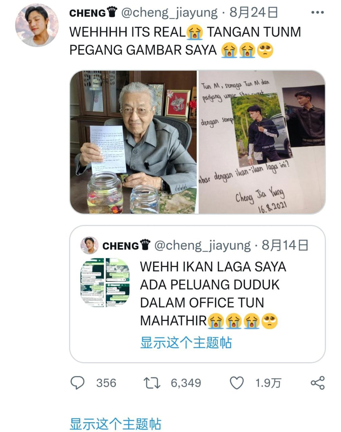Click the crown icon beside CHENG name
Viewport: 341px width, 432px height.
pos(112,12)
